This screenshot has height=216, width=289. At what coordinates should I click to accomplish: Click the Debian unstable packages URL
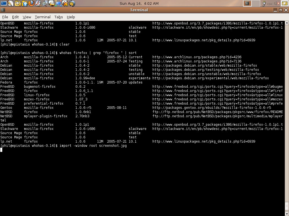tap(207, 74)
